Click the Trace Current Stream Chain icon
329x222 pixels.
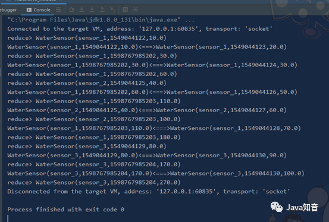pyautogui.click(x=136, y=9)
